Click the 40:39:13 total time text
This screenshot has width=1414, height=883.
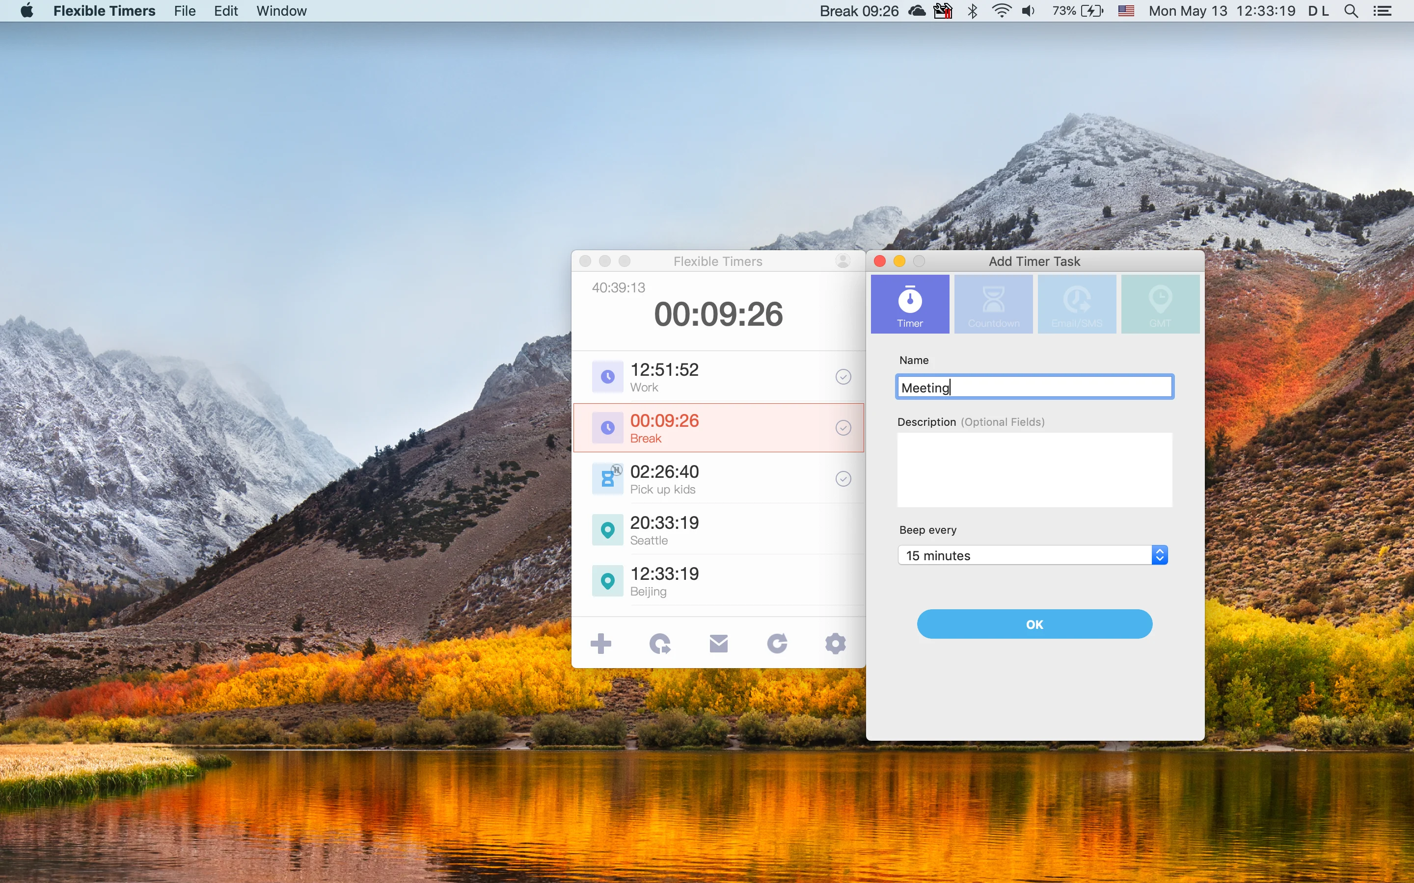coord(618,287)
